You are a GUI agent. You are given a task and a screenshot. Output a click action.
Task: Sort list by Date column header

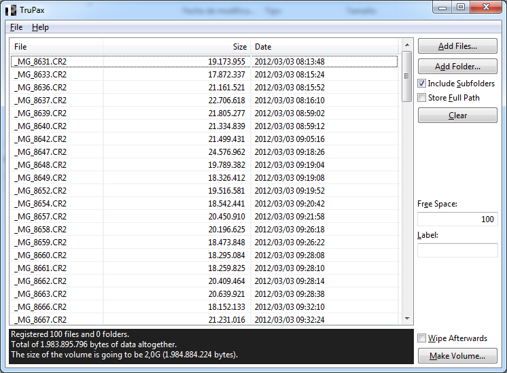click(325, 47)
